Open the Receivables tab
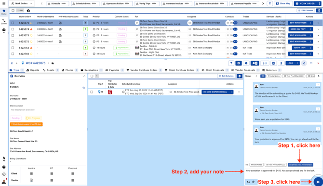This screenshot has height=186, width=323. pyautogui.click(x=92, y=70)
